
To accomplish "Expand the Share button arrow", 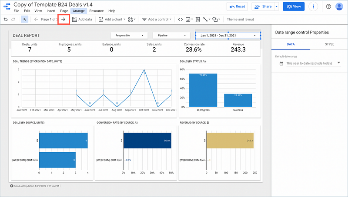I will coord(277,7).
